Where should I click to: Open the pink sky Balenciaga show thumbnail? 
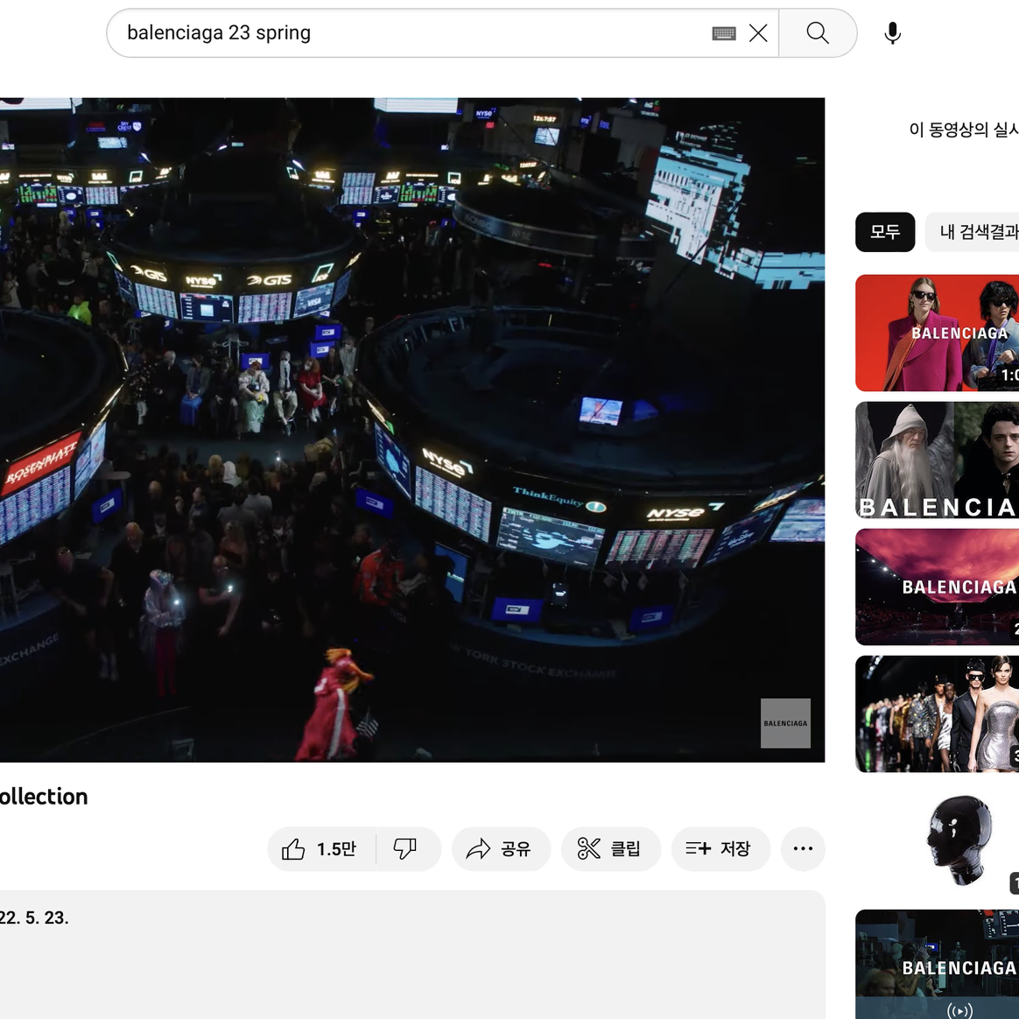coord(937,587)
